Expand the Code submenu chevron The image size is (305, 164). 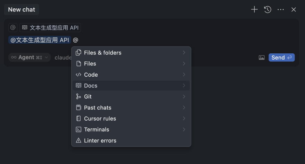pos(184,75)
